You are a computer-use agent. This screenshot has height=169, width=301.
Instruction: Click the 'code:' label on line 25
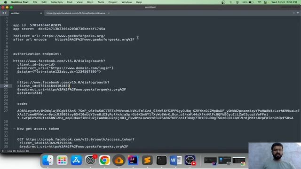(x=23, y=104)
